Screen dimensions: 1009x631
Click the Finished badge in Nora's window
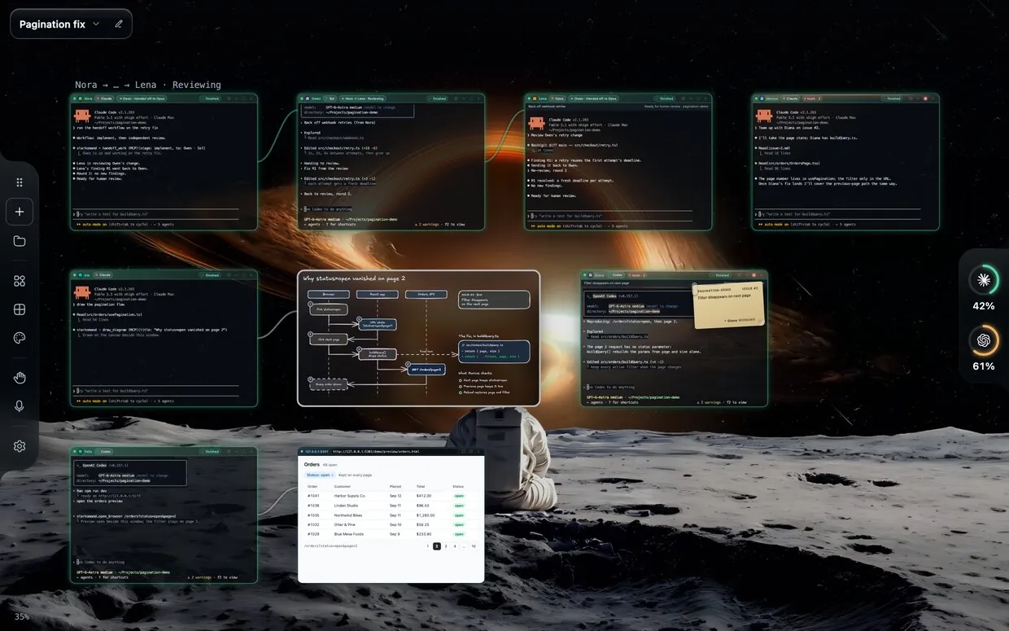211,99
